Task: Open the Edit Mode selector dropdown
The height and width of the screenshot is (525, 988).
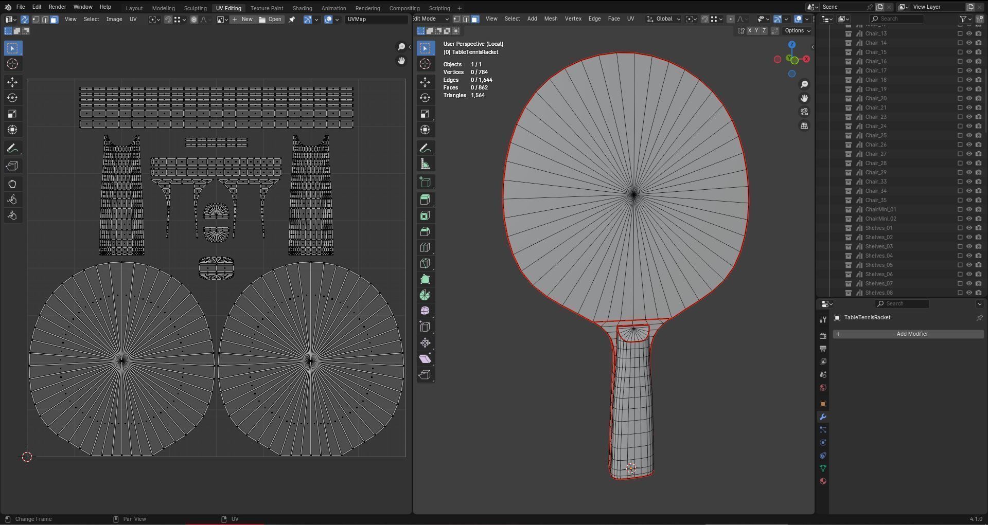Action: point(431,19)
